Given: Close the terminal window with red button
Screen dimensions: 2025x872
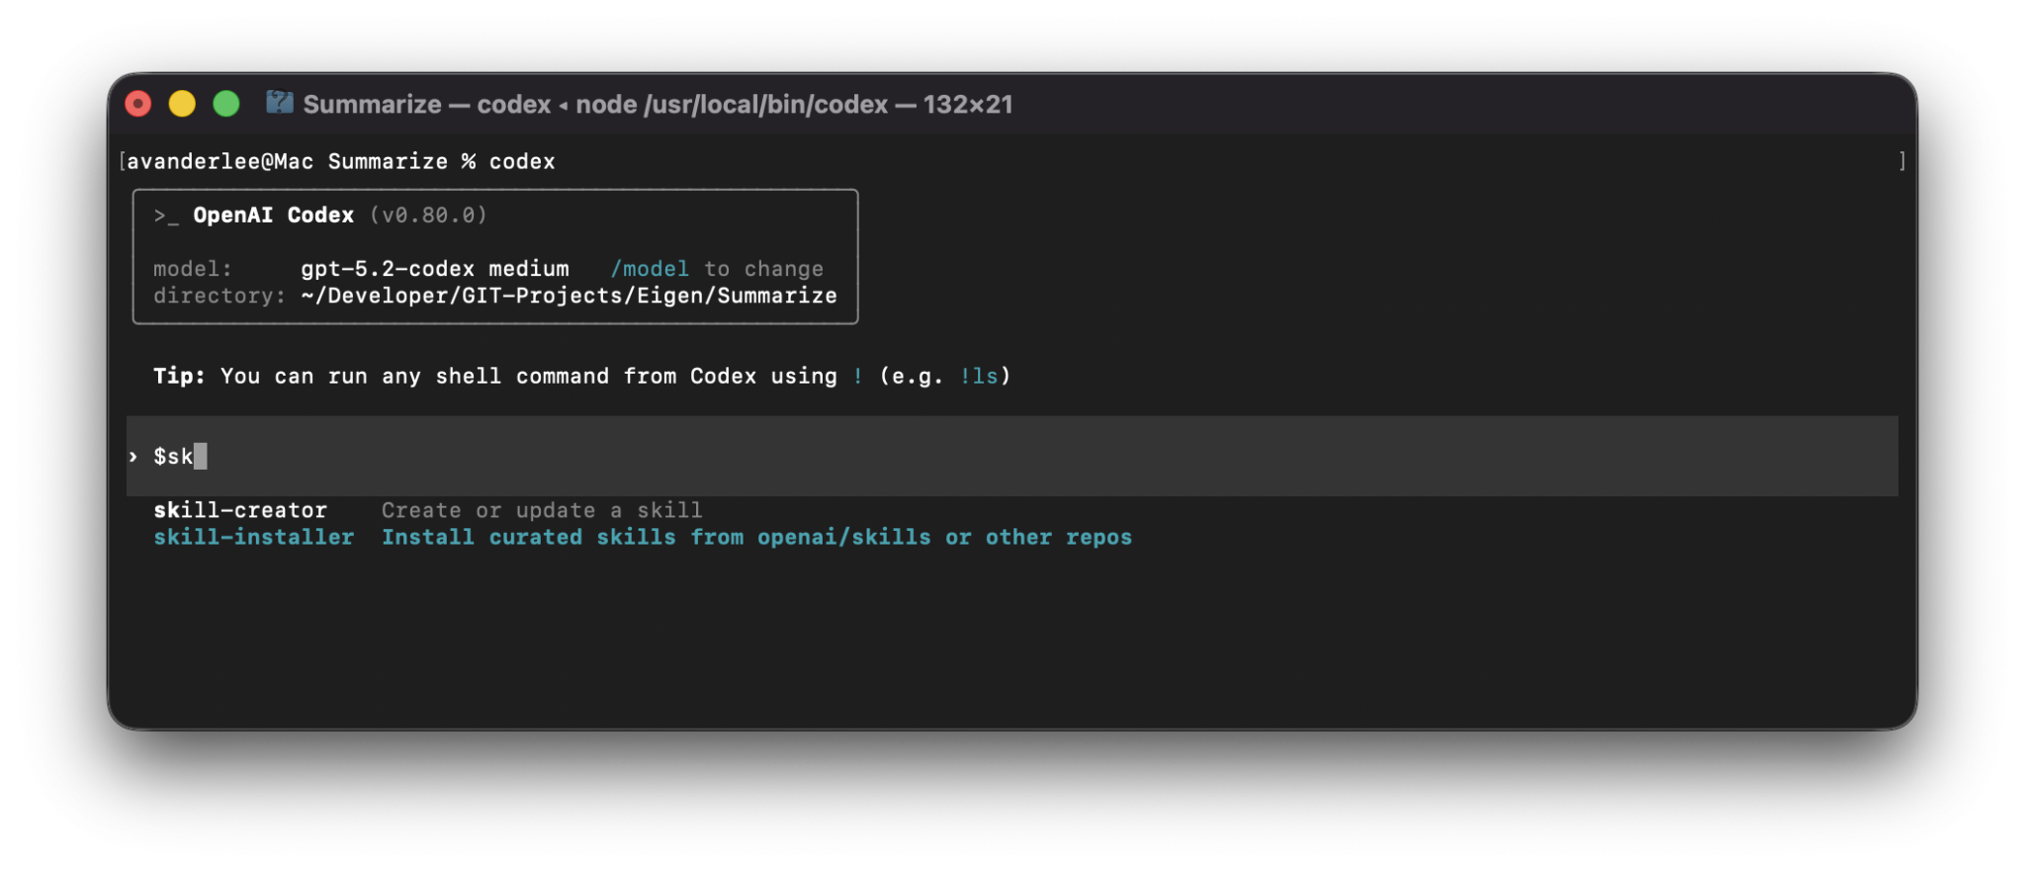Looking at the screenshot, I should point(138,104).
